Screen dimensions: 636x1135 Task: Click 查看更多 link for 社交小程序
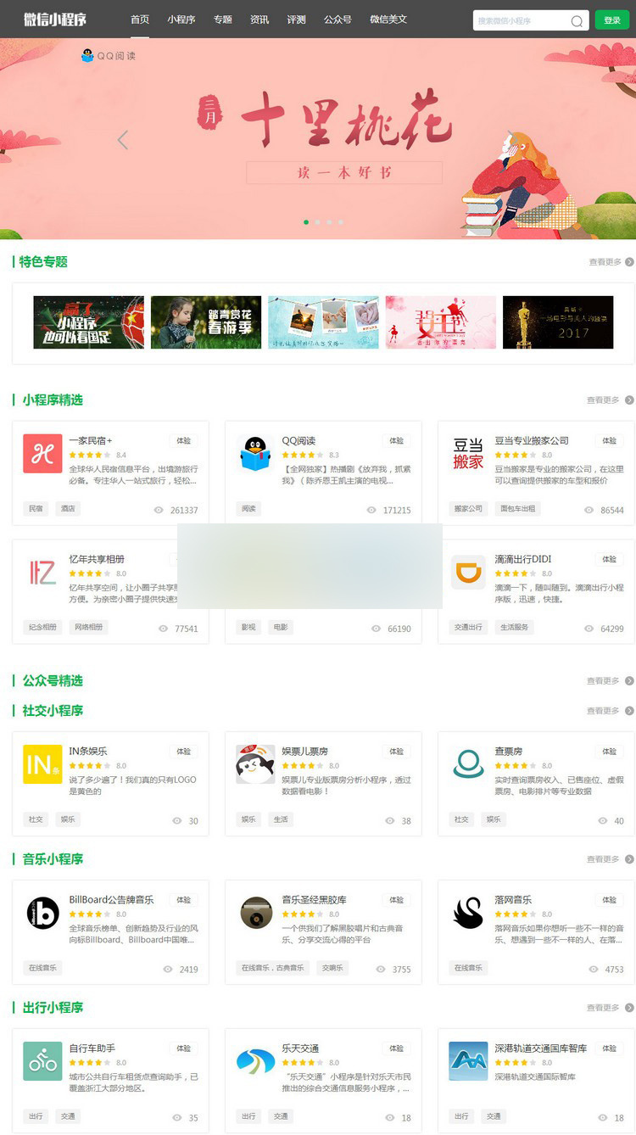pos(603,711)
